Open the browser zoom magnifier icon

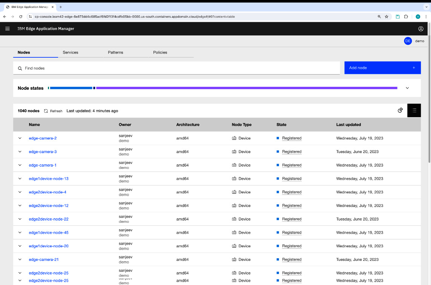point(379,17)
